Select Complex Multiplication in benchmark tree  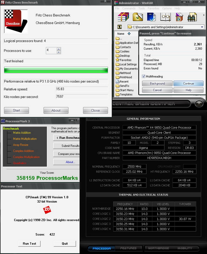(26, 157)
